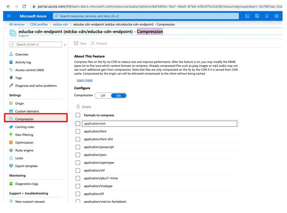Screen dimensions: 287x213
Task: Check the application/opentype checkbox
Action: (x=78, y=163)
